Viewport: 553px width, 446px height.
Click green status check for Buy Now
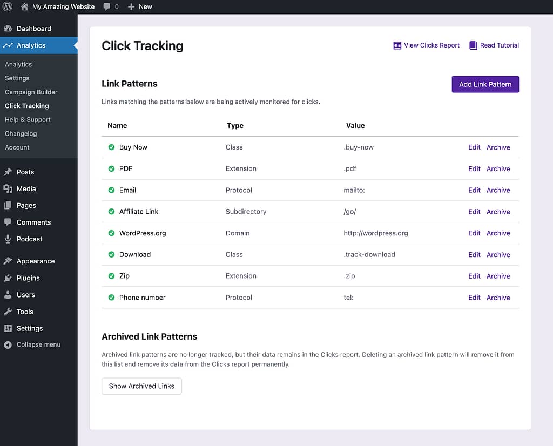pos(111,147)
